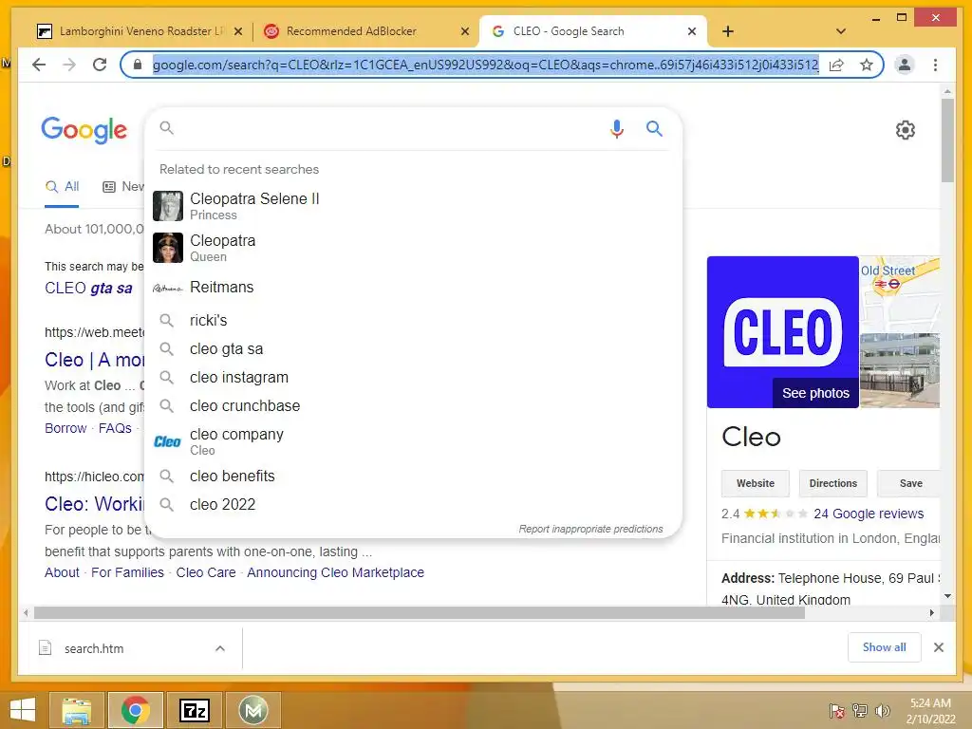Expand the tab search dropdown
Screen dimensions: 972x729
coord(841,31)
